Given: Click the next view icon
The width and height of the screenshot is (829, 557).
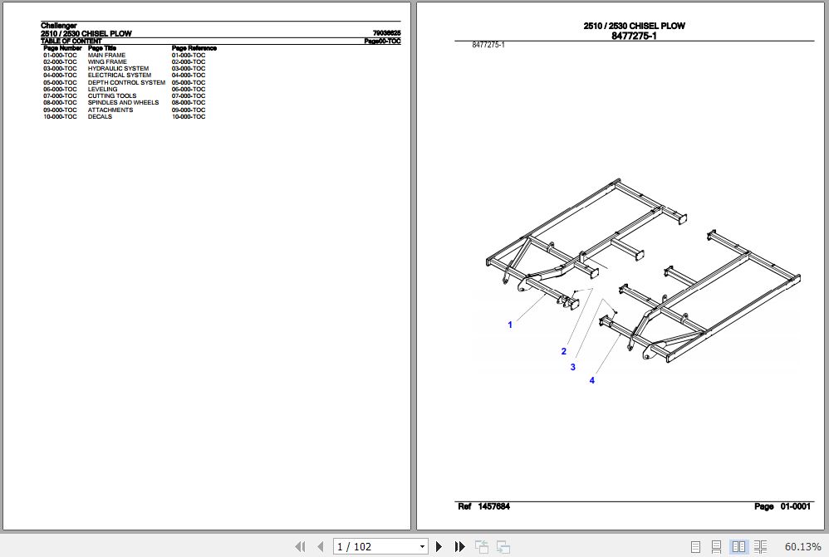Looking at the screenshot, I should coord(503,546).
